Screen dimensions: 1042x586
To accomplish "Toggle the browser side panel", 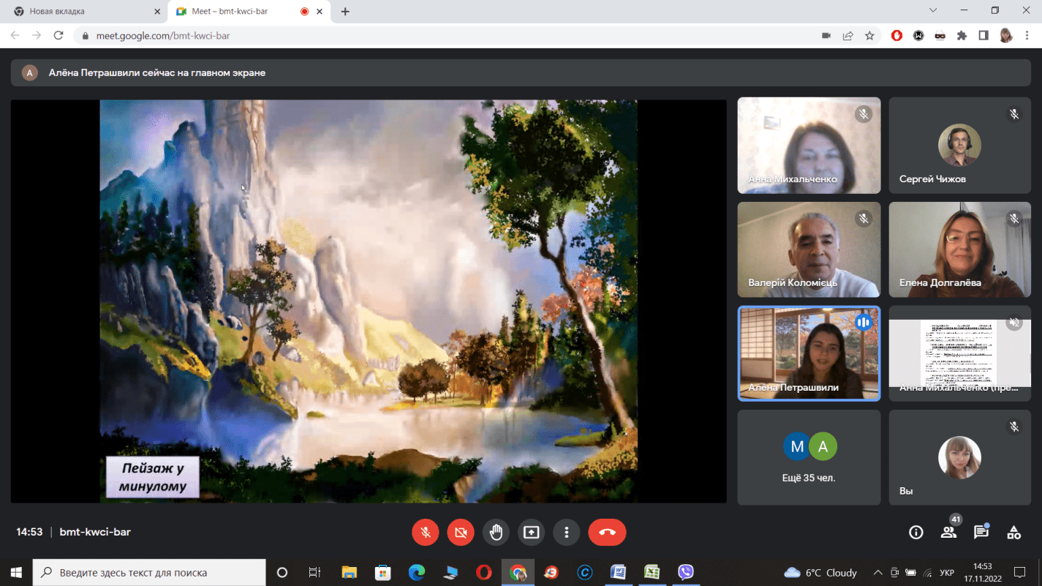I will (984, 35).
